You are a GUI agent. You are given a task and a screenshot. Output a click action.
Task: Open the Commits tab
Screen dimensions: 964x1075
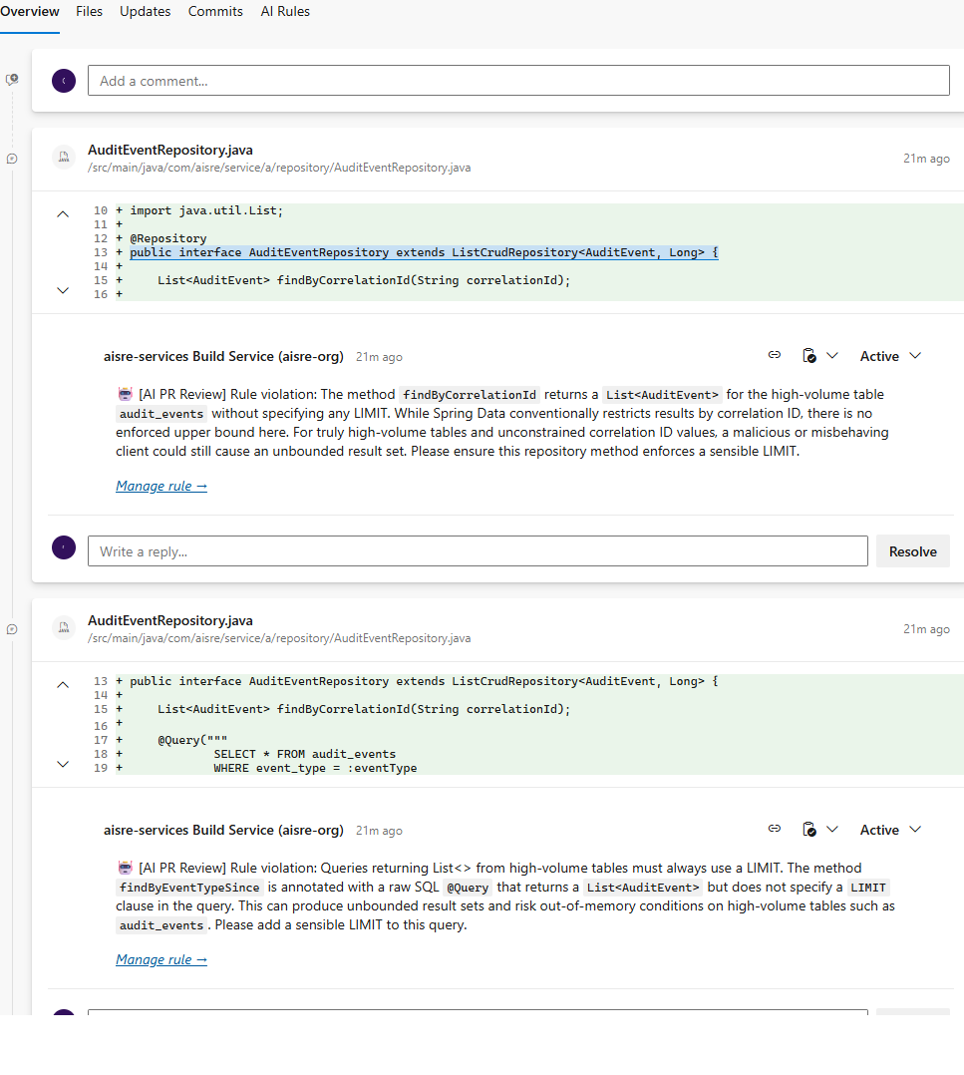click(215, 11)
